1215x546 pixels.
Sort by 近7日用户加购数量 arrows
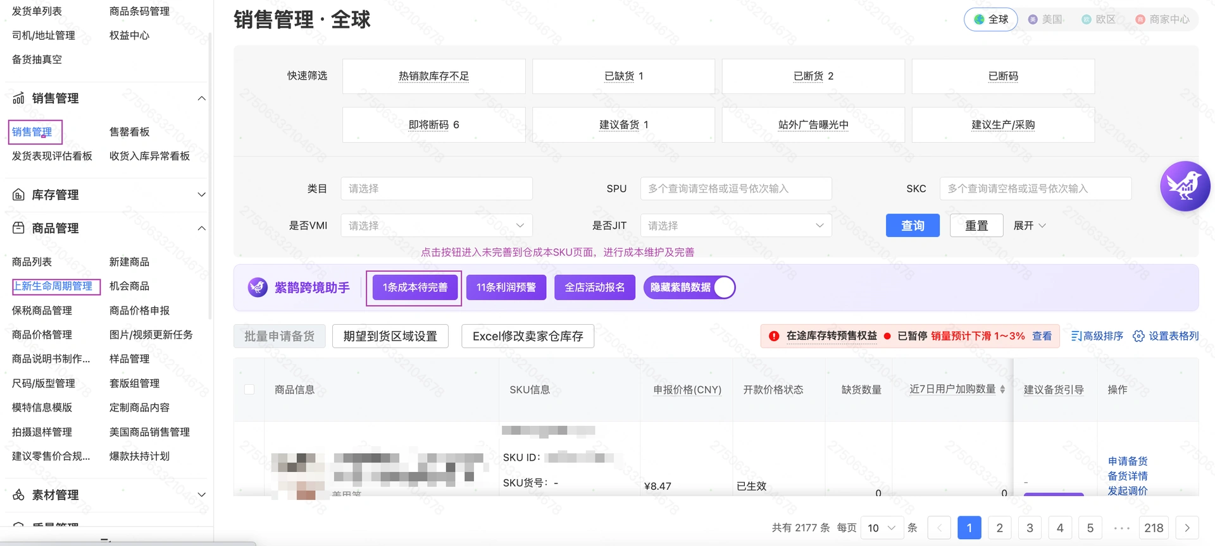click(x=1002, y=389)
